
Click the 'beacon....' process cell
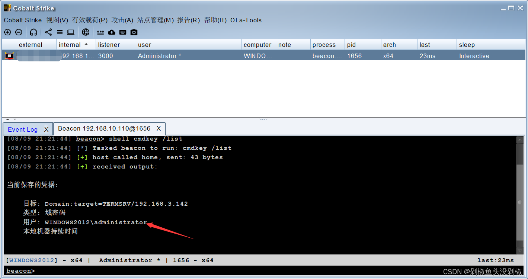click(327, 56)
